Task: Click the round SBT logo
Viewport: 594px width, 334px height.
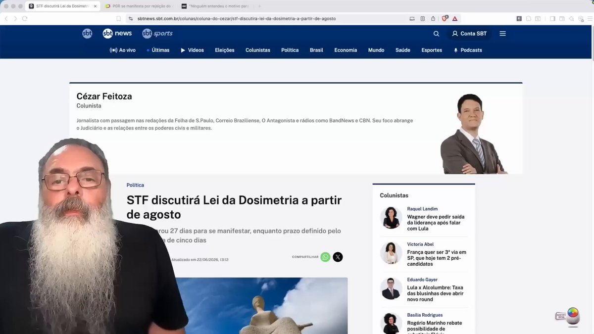Action: (x=87, y=34)
